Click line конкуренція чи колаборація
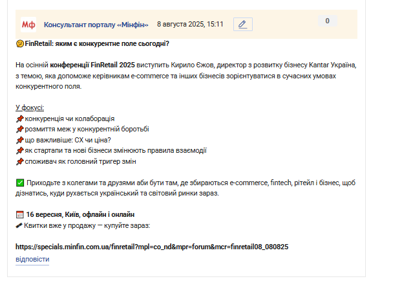402x281 pixels. (x=70, y=118)
